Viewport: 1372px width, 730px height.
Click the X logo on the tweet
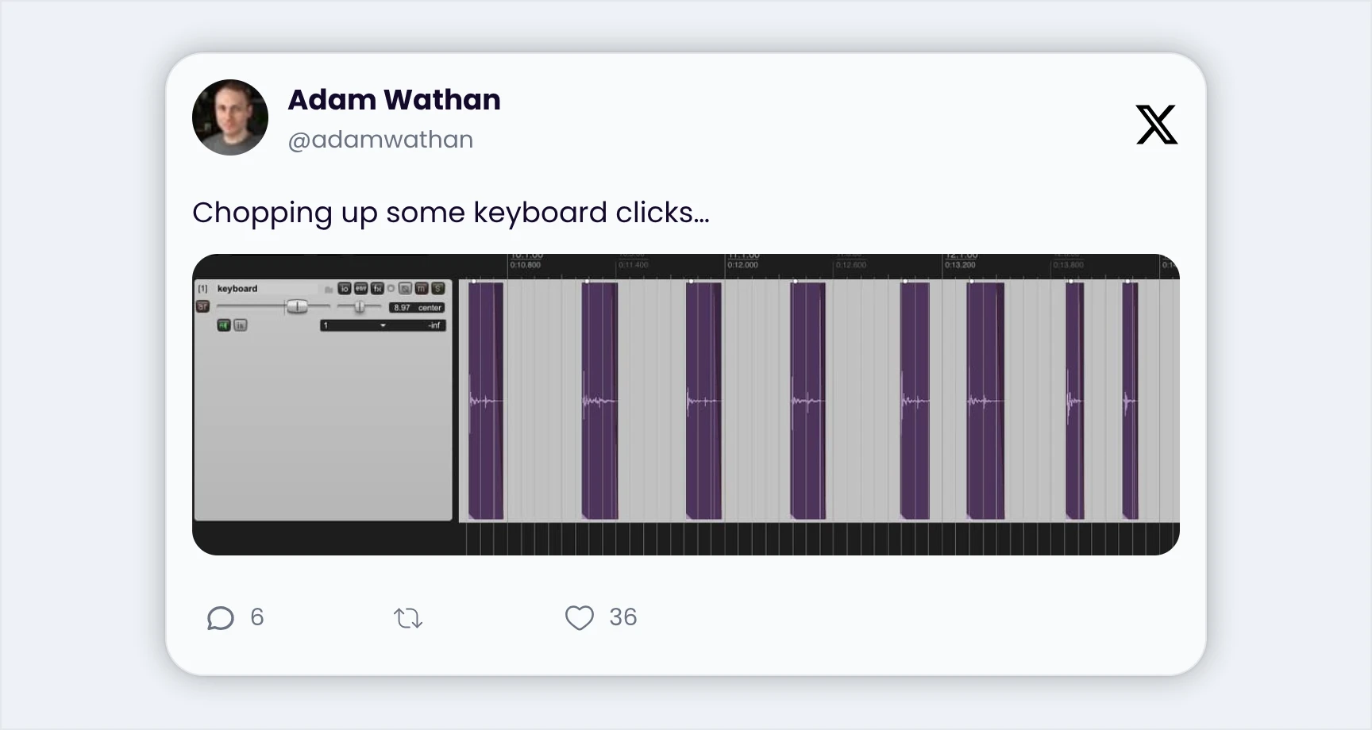click(x=1156, y=125)
